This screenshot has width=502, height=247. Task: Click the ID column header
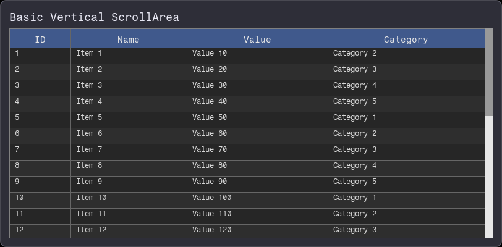pyautogui.click(x=40, y=40)
